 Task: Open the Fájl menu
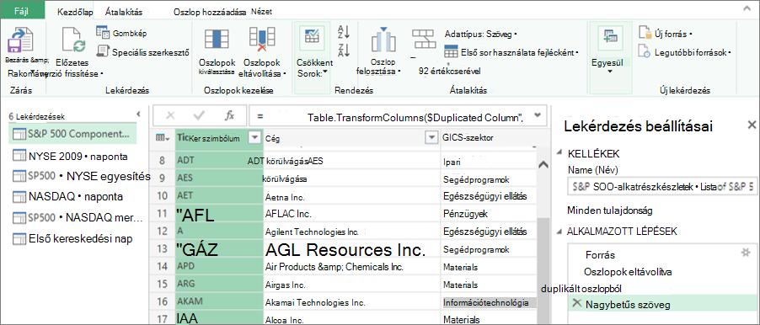point(23,10)
